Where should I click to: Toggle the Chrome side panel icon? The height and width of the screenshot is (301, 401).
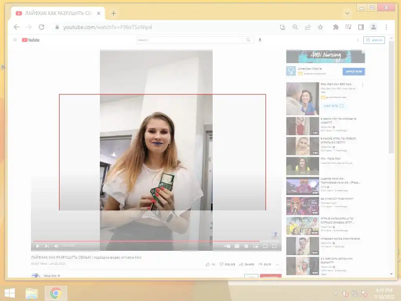361,27
